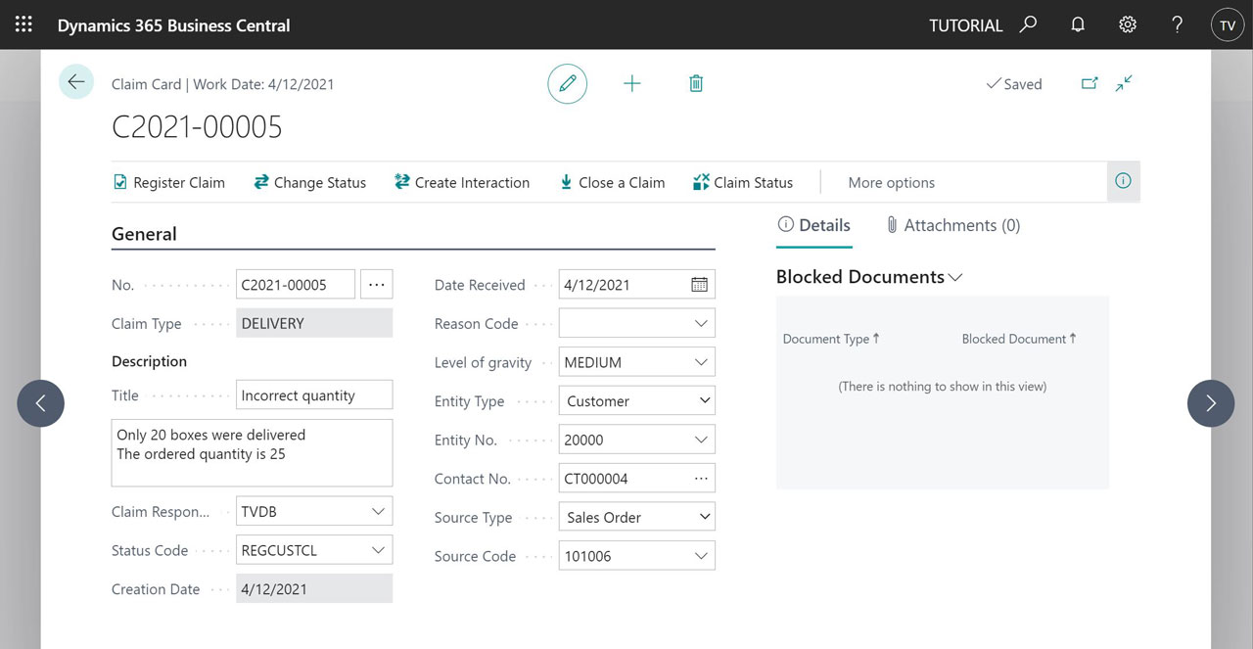Open the Date Received calendar picker
The height and width of the screenshot is (649, 1253).
tap(699, 285)
